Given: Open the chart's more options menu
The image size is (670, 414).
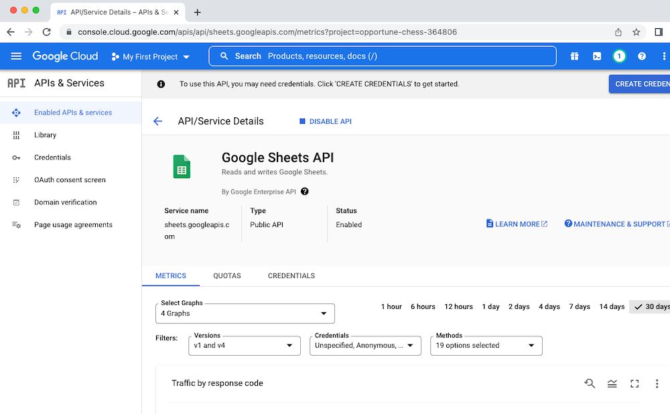Looking at the screenshot, I should pyautogui.click(x=657, y=383).
